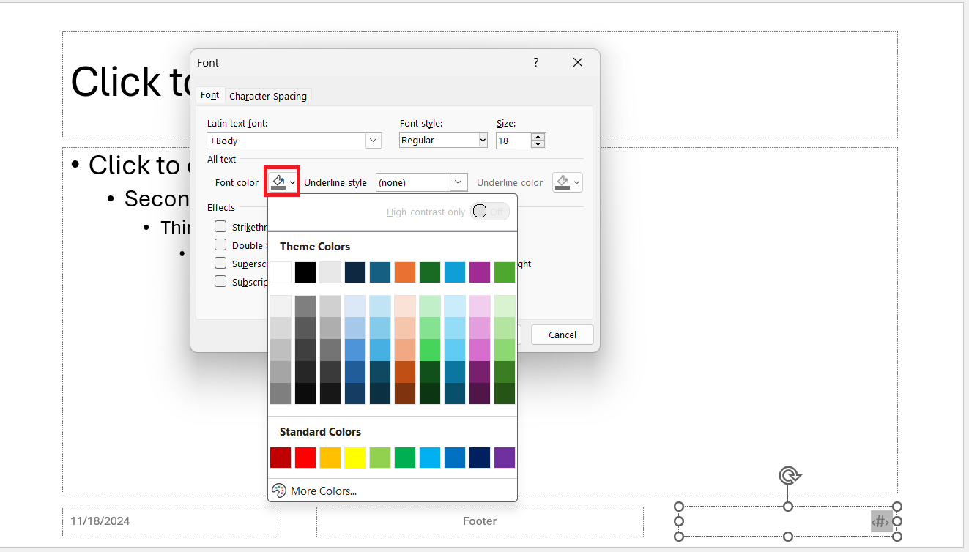Check the Strikethrough checkbox
This screenshot has width=969, height=552.
[x=220, y=226]
